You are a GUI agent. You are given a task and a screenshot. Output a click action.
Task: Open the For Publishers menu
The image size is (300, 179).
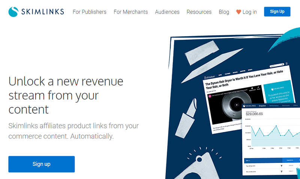[89, 12]
